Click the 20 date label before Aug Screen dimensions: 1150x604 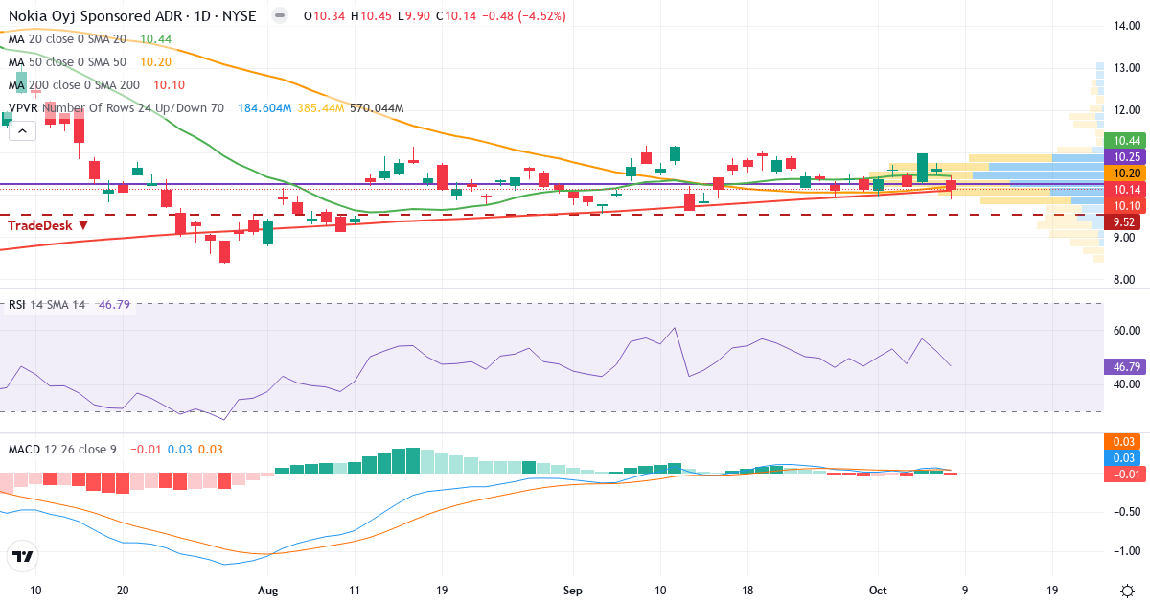(123, 591)
